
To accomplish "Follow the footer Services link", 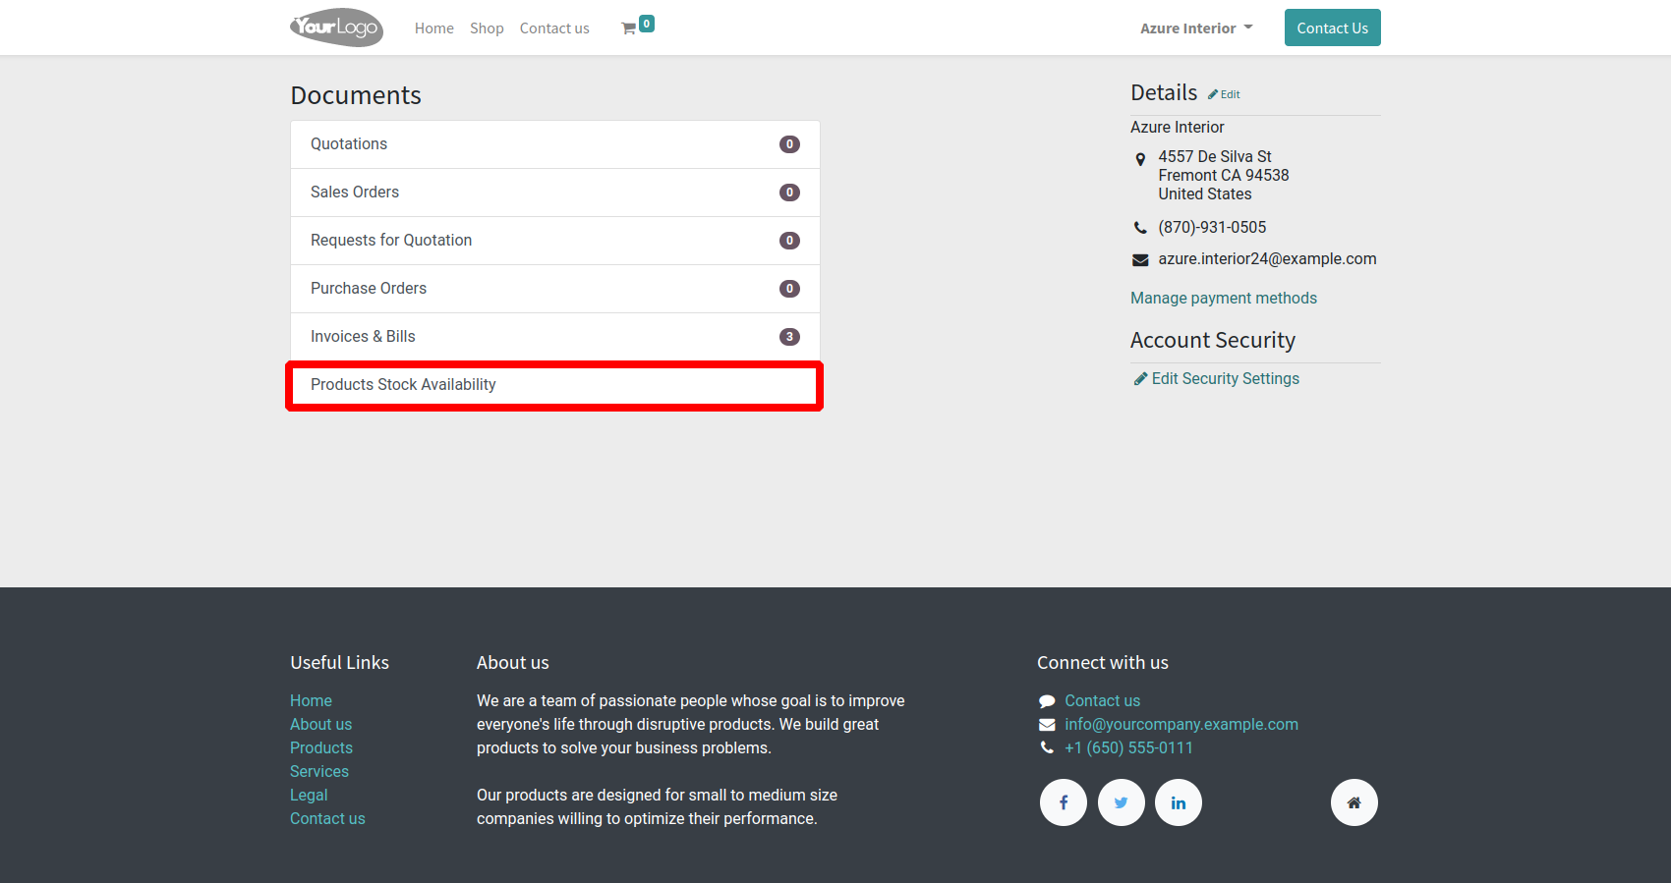I will (x=319, y=771).
